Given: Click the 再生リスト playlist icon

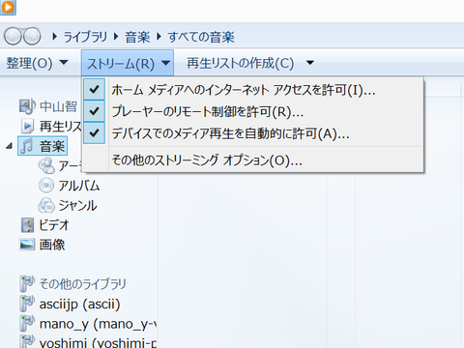Looking at the screenshot, I should point(27,127).
